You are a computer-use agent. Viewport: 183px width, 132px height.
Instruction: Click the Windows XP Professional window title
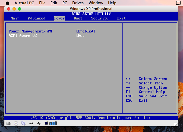coord(91,9)
